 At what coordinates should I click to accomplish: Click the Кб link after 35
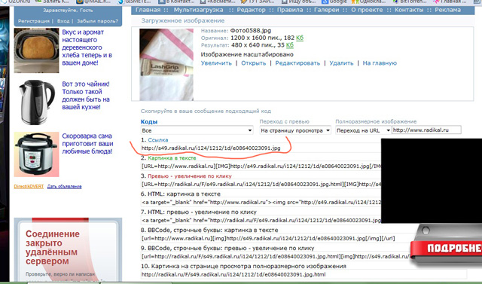(x=290, y=45)
